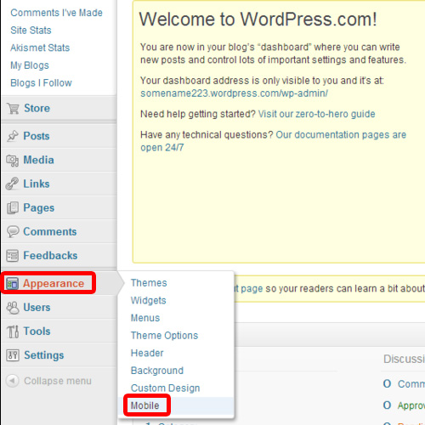
Task: Open the Akismet Stats link
Action: coord(40,48)
